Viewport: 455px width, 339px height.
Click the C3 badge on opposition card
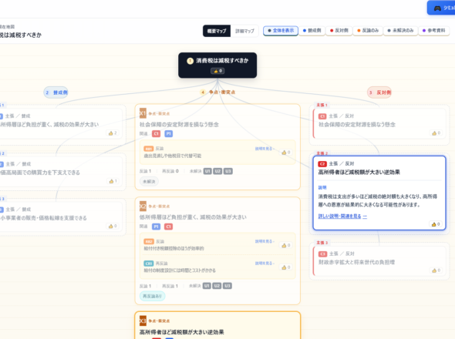tap(322, 254)
